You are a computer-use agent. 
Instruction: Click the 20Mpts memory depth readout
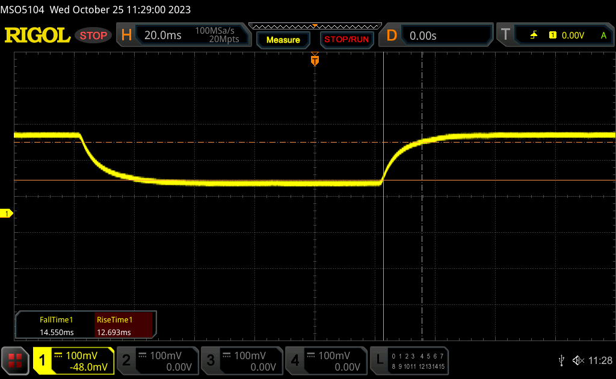click(224, 39)
